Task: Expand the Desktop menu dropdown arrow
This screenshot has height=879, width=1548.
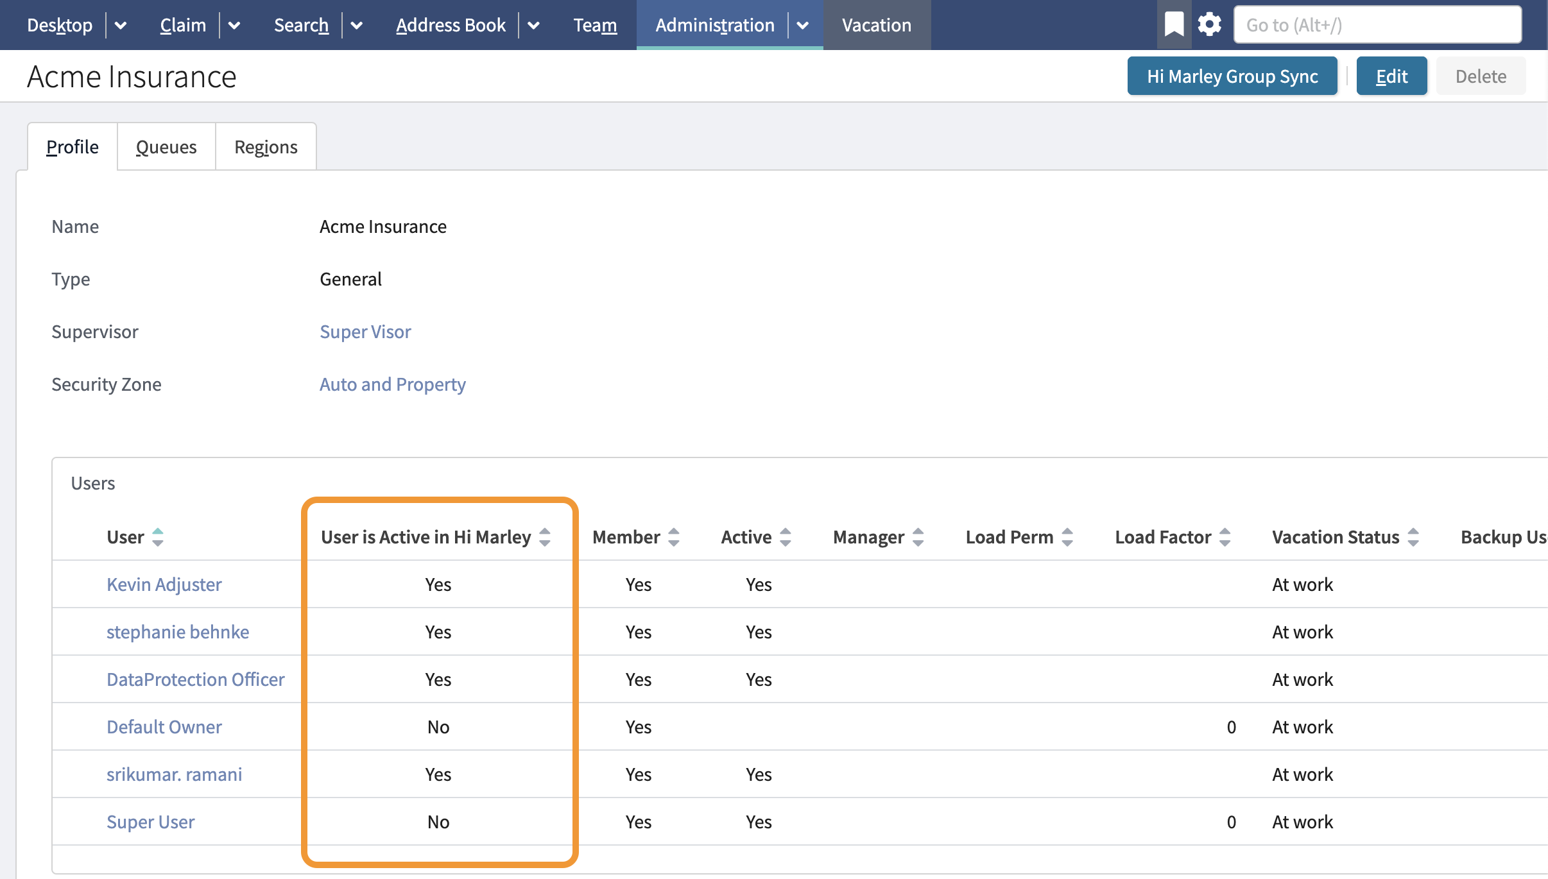Action: [x=121, y=26]
